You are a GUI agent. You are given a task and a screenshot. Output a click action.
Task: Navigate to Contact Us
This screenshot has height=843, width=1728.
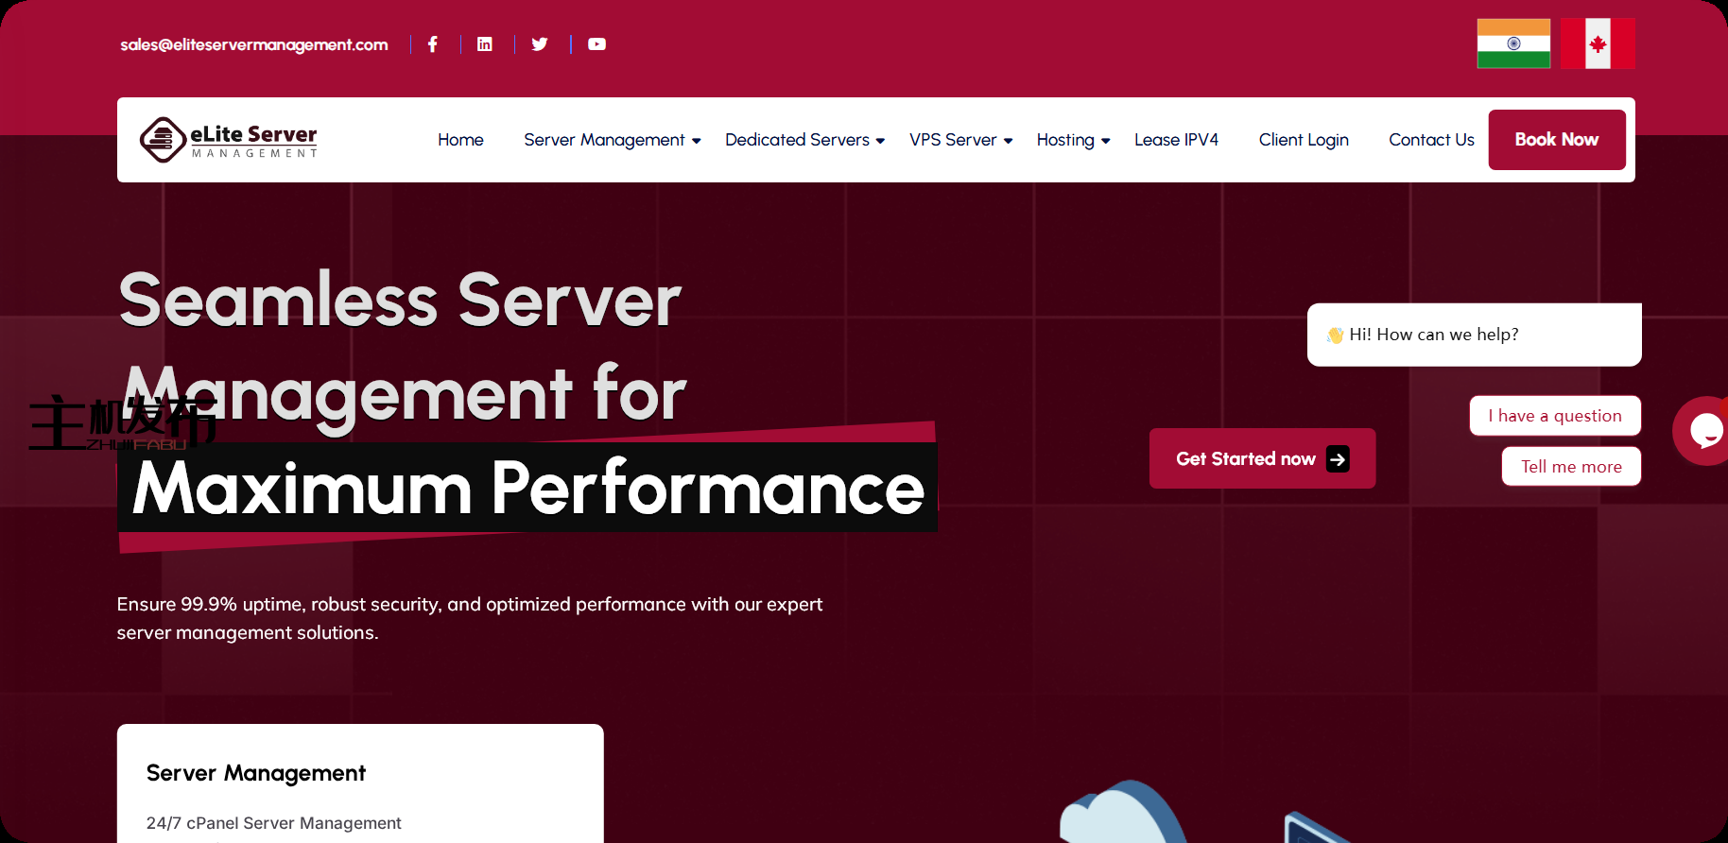click(1431, 140)
